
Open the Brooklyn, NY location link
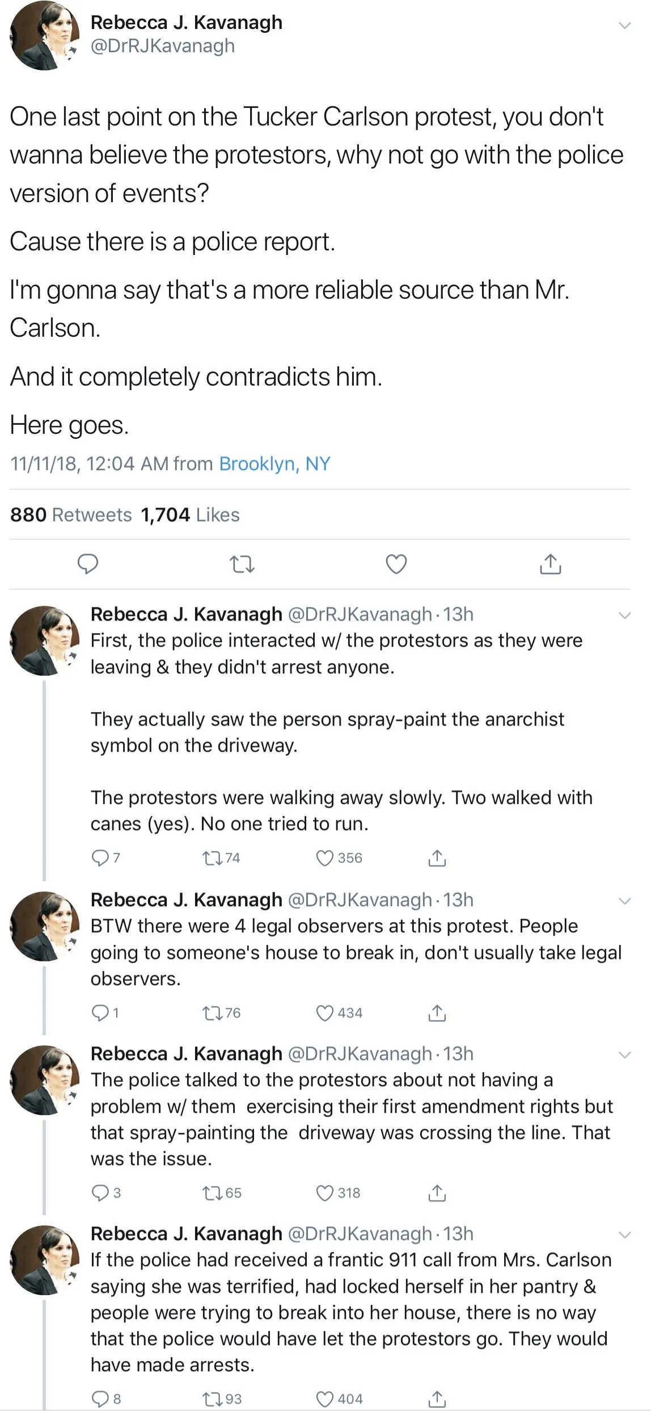[274, 464]
